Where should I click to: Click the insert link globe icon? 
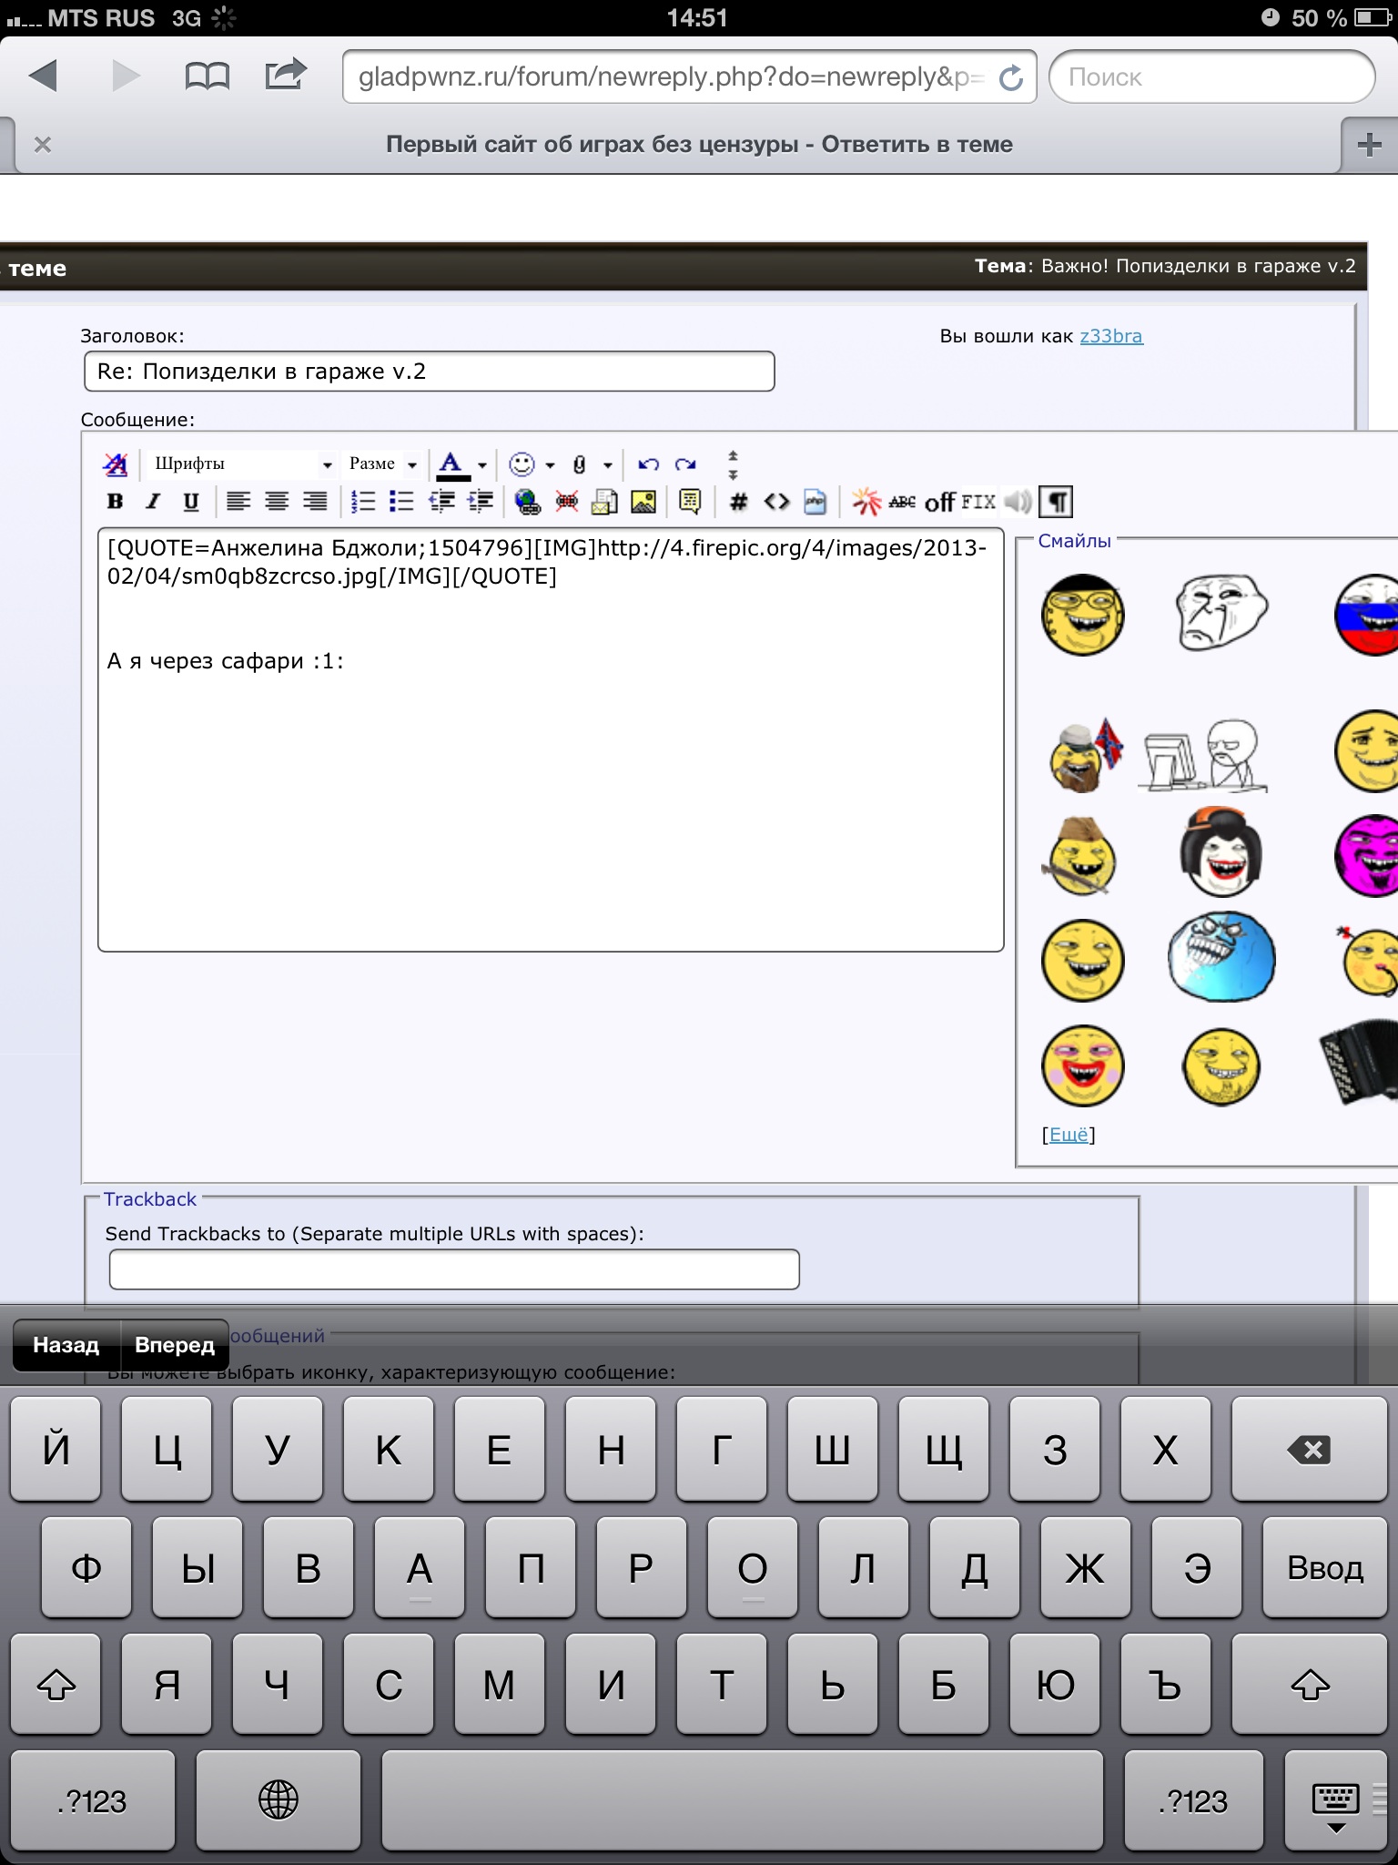527,502
